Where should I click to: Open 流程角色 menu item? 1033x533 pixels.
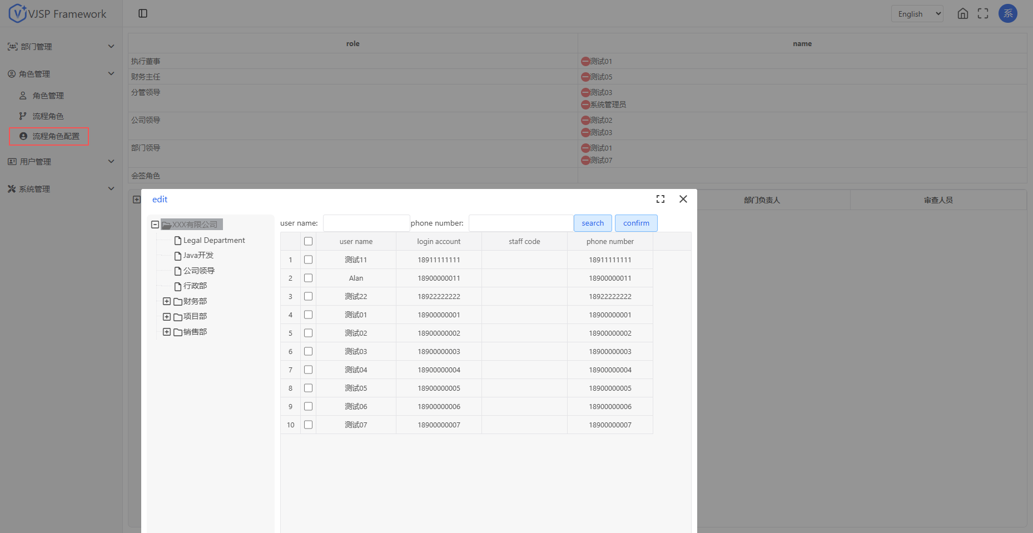tap(48, 116)
